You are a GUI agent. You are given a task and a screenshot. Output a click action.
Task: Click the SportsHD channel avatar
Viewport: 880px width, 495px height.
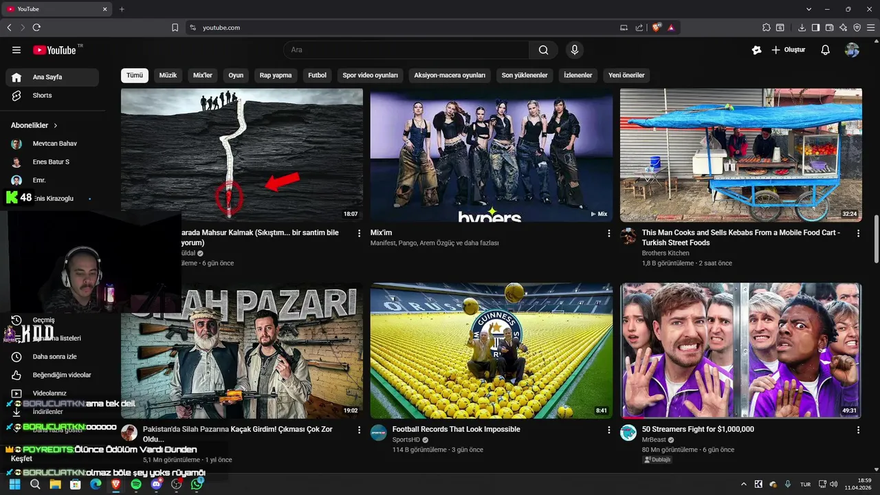379,432
